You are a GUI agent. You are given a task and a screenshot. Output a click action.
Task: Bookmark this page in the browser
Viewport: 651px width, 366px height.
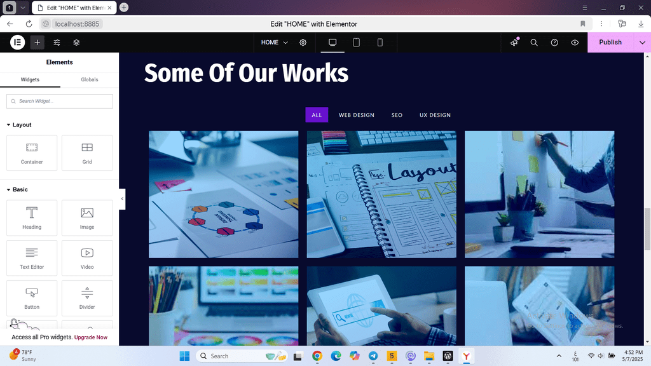click(x=583, y=24)
